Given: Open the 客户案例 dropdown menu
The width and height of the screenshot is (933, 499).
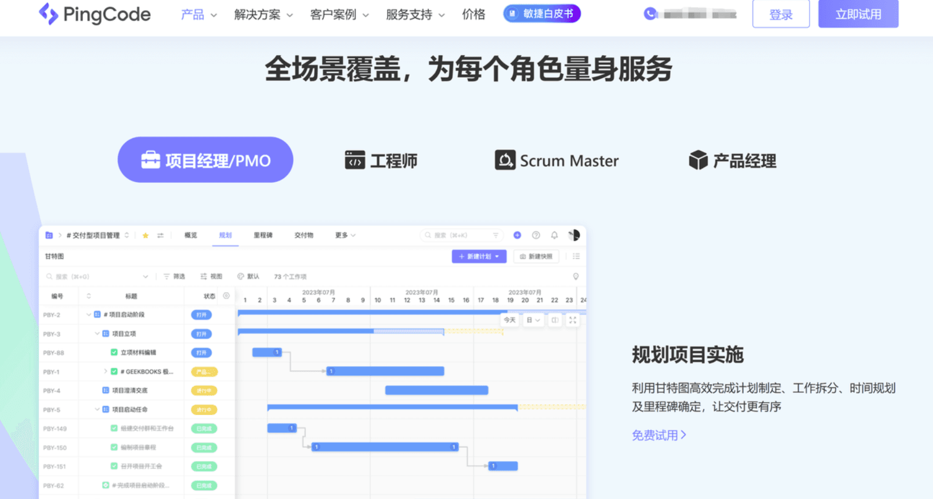Looking at the screenshot, I should (339, 15).
